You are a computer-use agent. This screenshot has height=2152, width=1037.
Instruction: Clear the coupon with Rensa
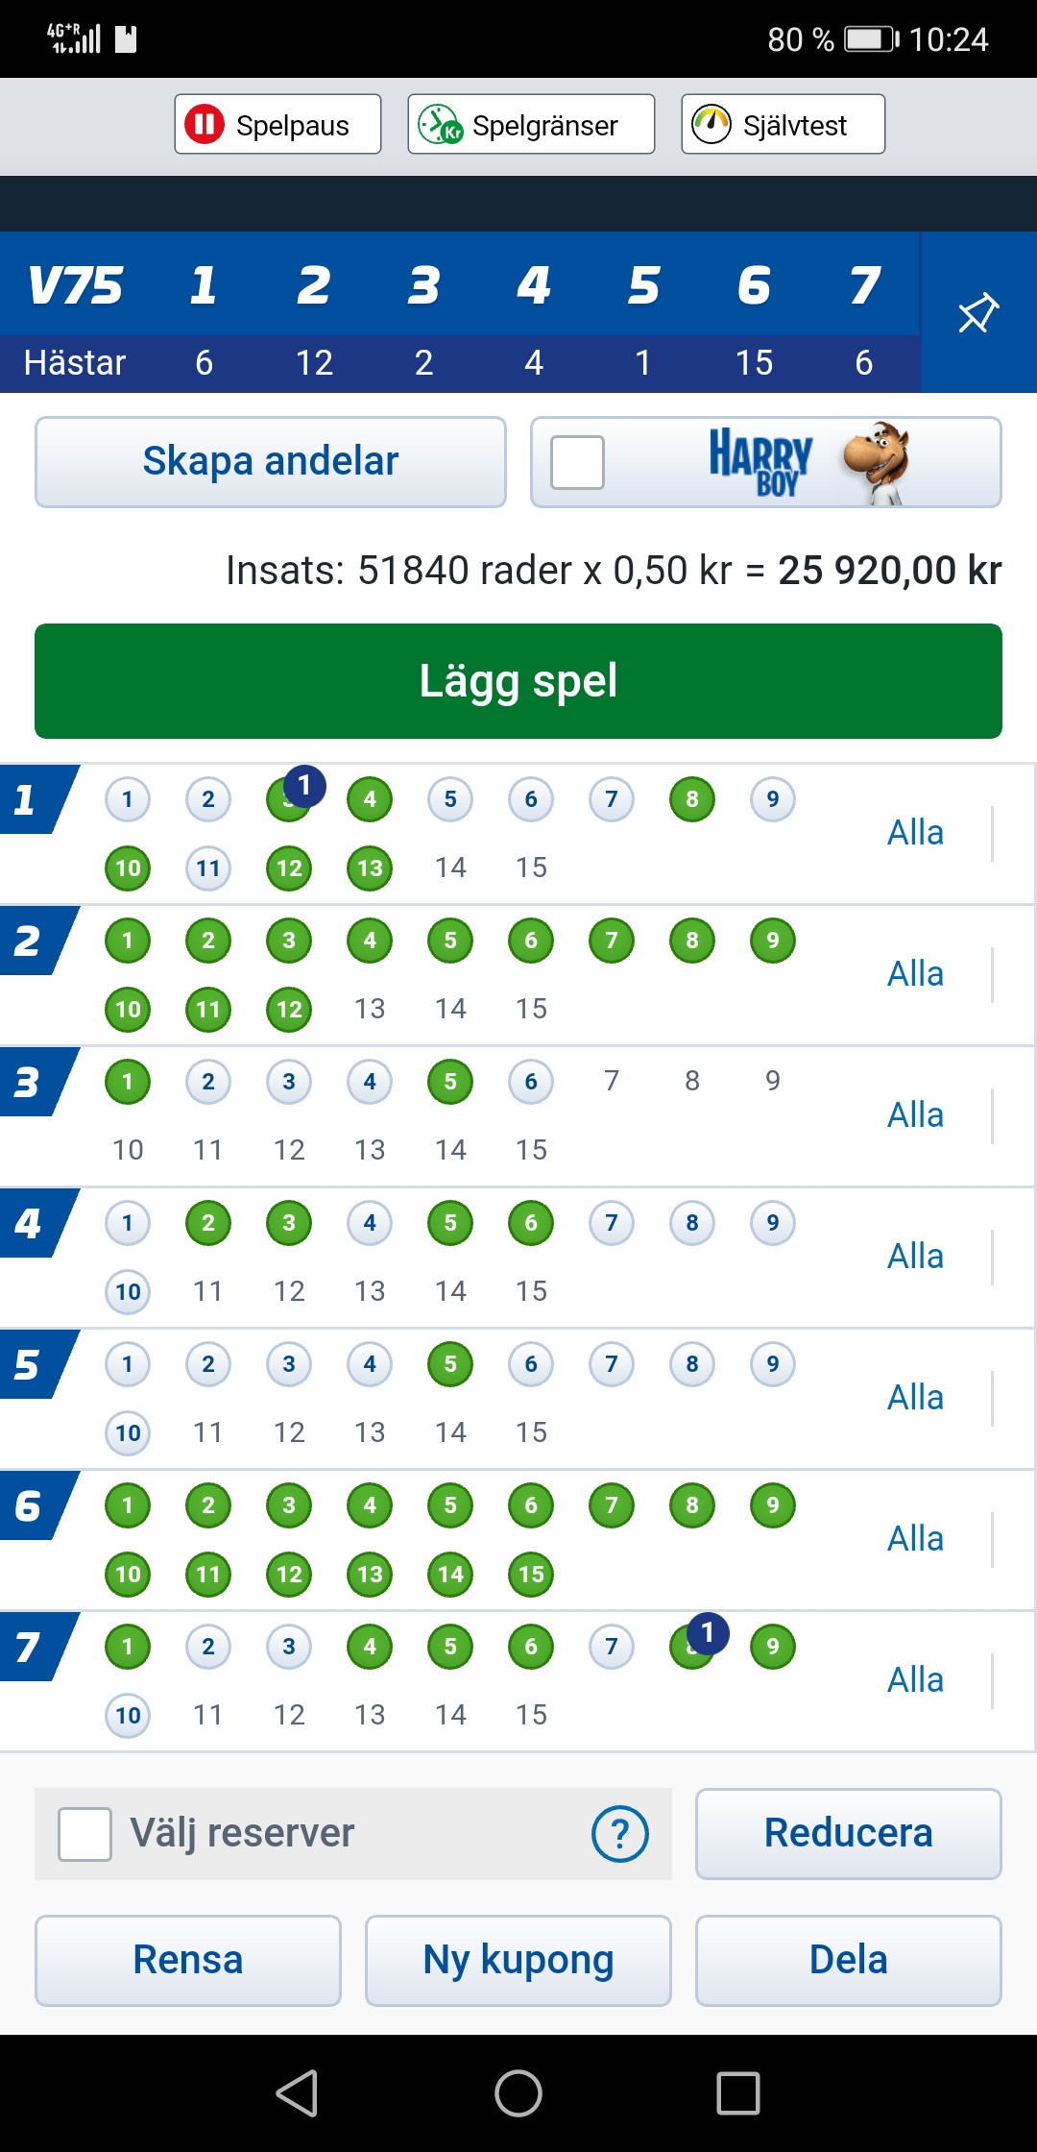(x=188, y=1961)
